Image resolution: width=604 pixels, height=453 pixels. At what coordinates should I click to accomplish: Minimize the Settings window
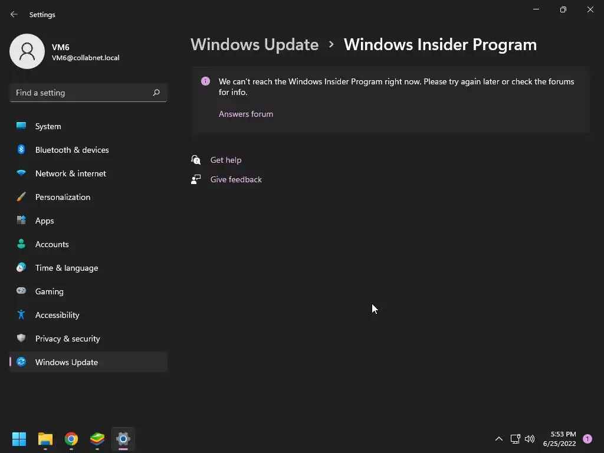click(x=536, y=9)
